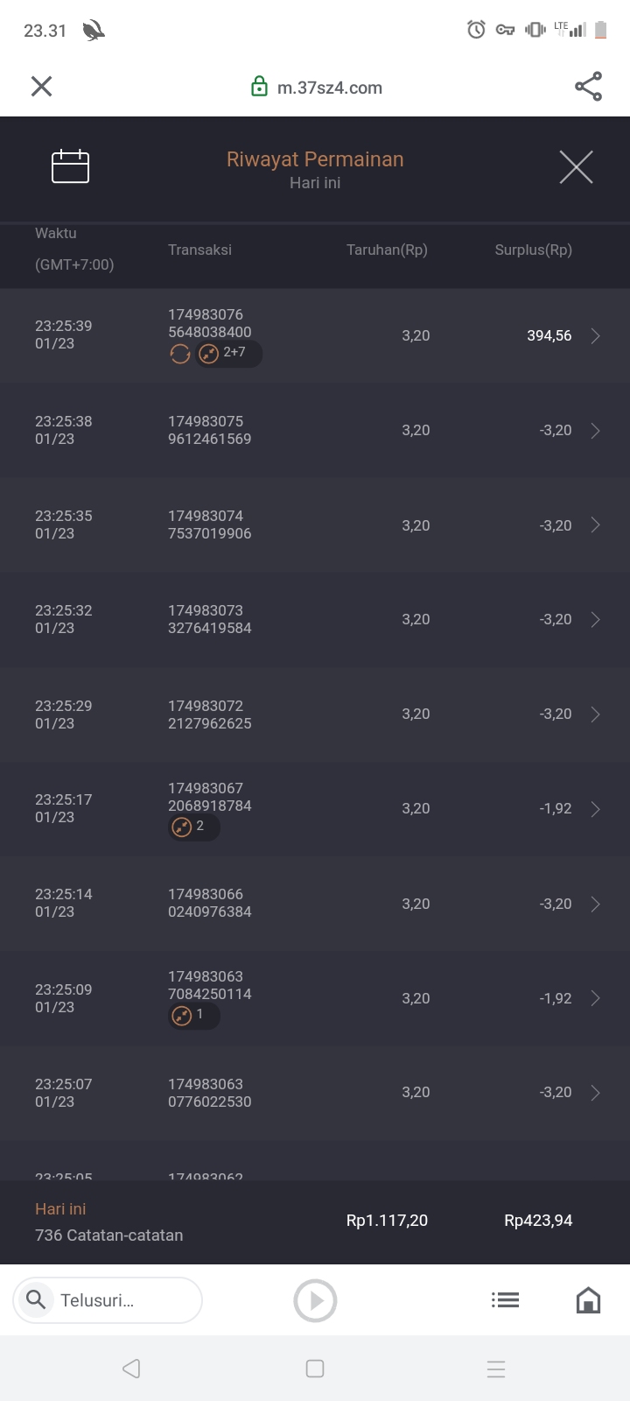Tap the refresh icon in first transaction
The image size is (630, 1401).
(180, 354)
